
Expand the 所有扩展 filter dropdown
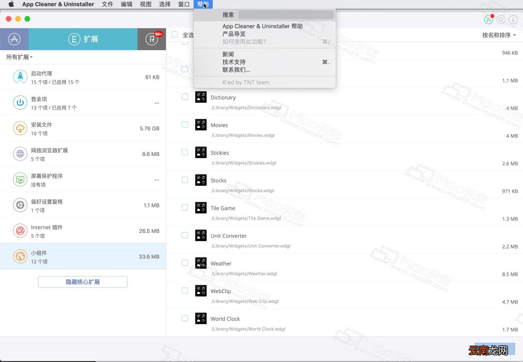(19, 57)
